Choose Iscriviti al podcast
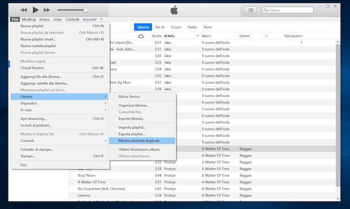 [60, 125]
